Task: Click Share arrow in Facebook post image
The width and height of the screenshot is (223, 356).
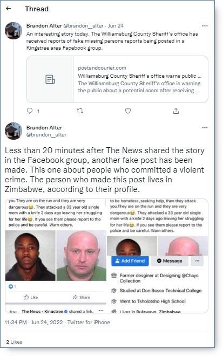Action: [82, 297]
